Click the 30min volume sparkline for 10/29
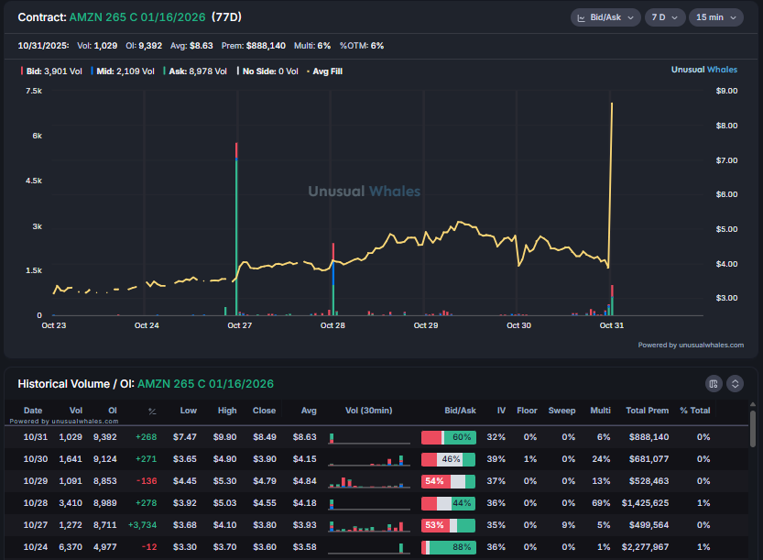Viewport: 763px width, 560px height. click(368, 480)
